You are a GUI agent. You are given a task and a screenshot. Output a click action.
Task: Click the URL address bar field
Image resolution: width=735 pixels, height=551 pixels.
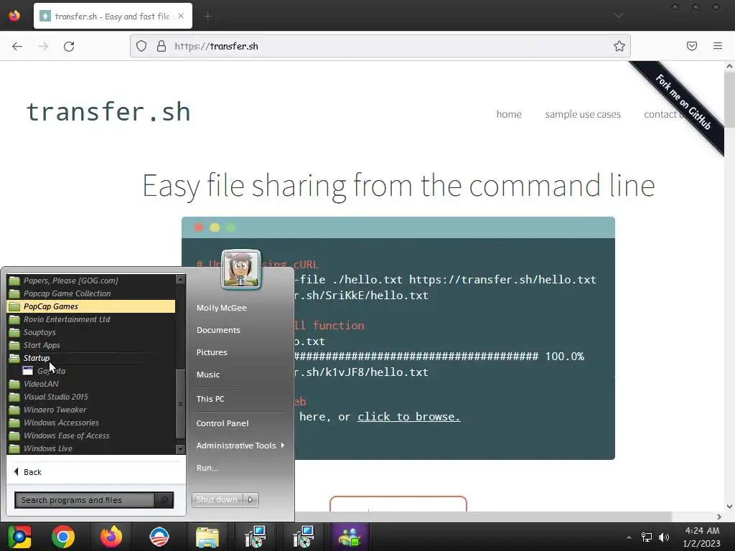tap(380, 46)
